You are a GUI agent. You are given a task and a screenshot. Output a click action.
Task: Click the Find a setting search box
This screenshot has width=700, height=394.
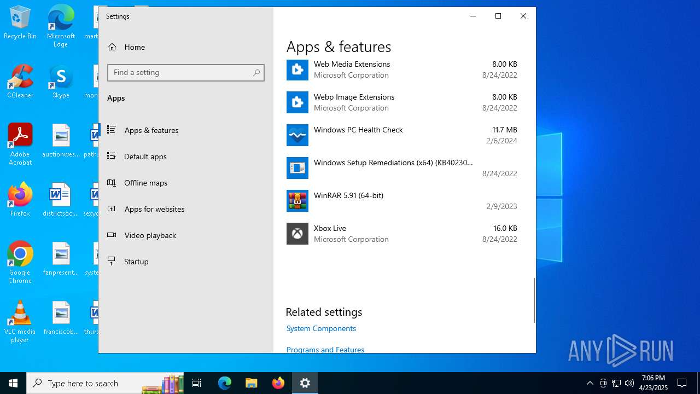click(x=186, y=73)
